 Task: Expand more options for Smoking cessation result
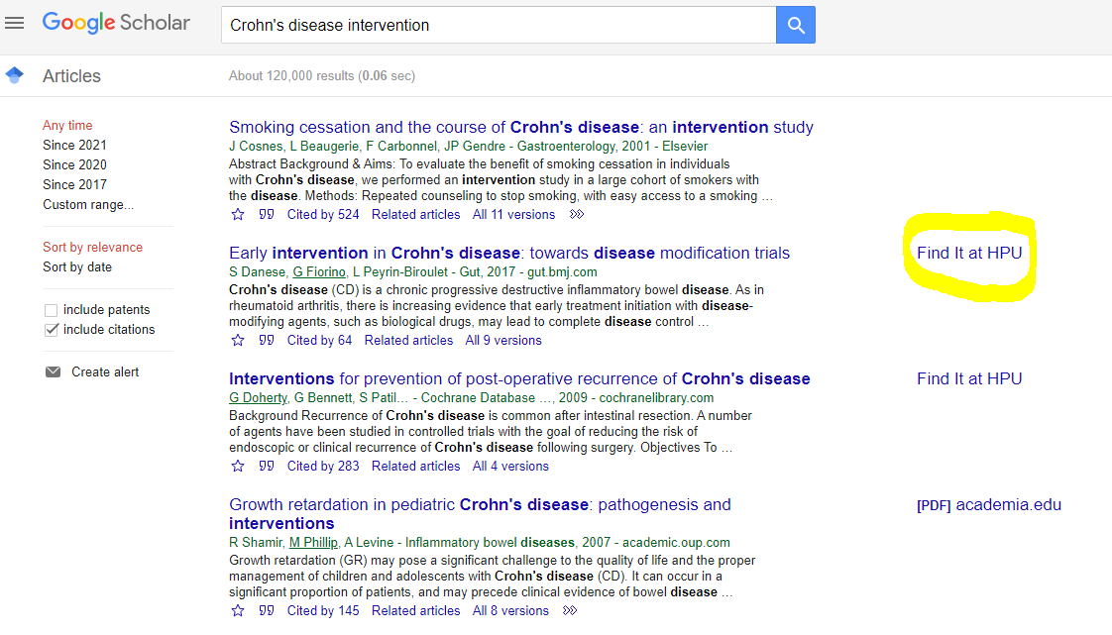[577, 214]
